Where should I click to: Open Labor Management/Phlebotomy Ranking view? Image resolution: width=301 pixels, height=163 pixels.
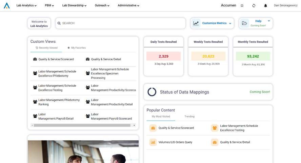pyautogui.click(x=59, y=102)
